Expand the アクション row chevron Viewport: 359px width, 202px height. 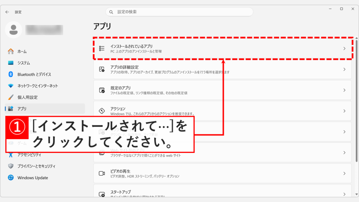click(344, 111)
